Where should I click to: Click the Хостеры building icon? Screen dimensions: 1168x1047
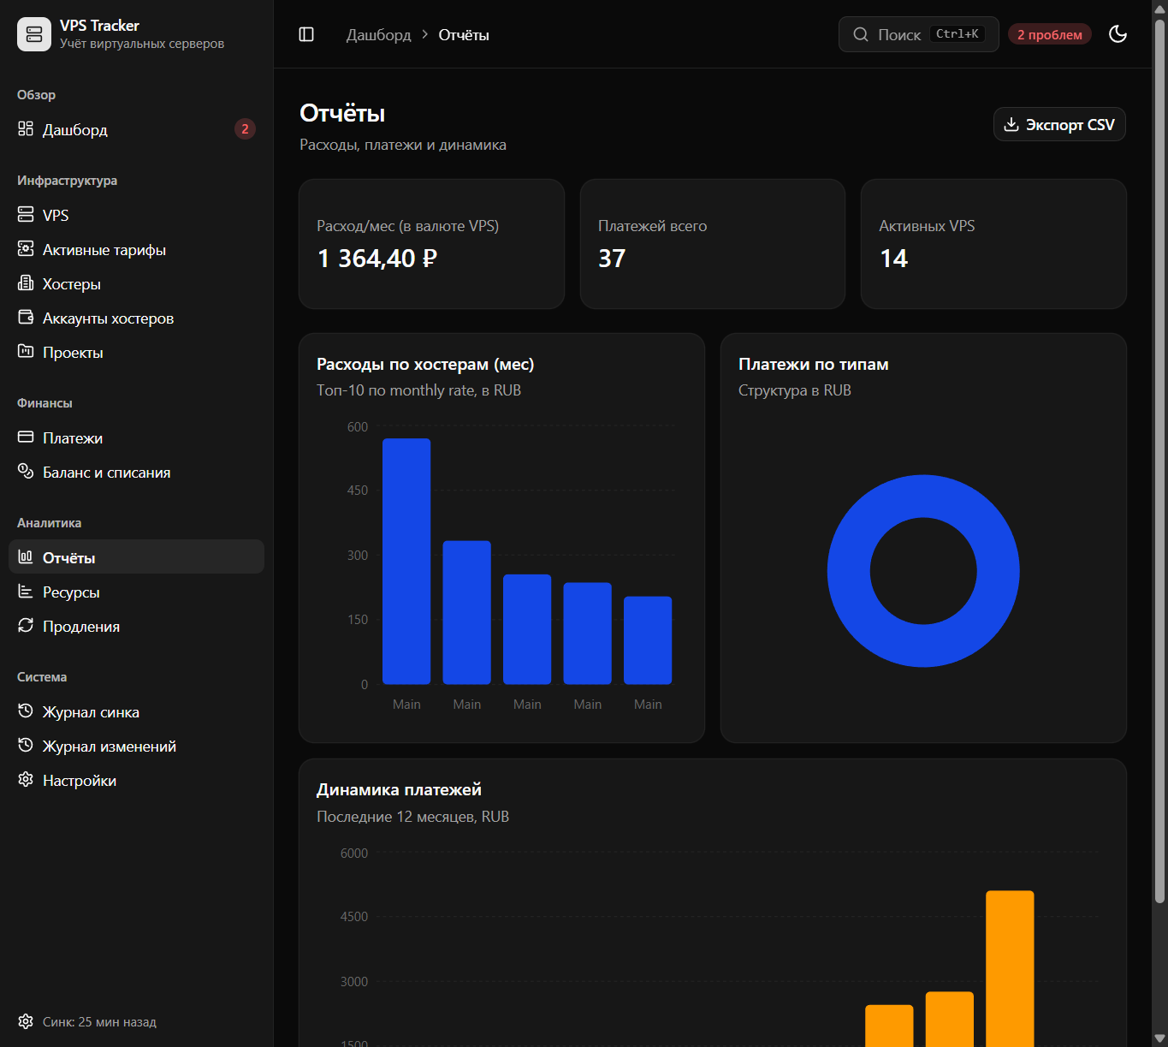[x=26, y=283]
